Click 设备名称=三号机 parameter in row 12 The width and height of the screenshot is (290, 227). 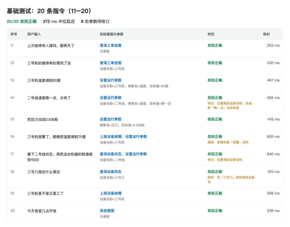point(112,69)
